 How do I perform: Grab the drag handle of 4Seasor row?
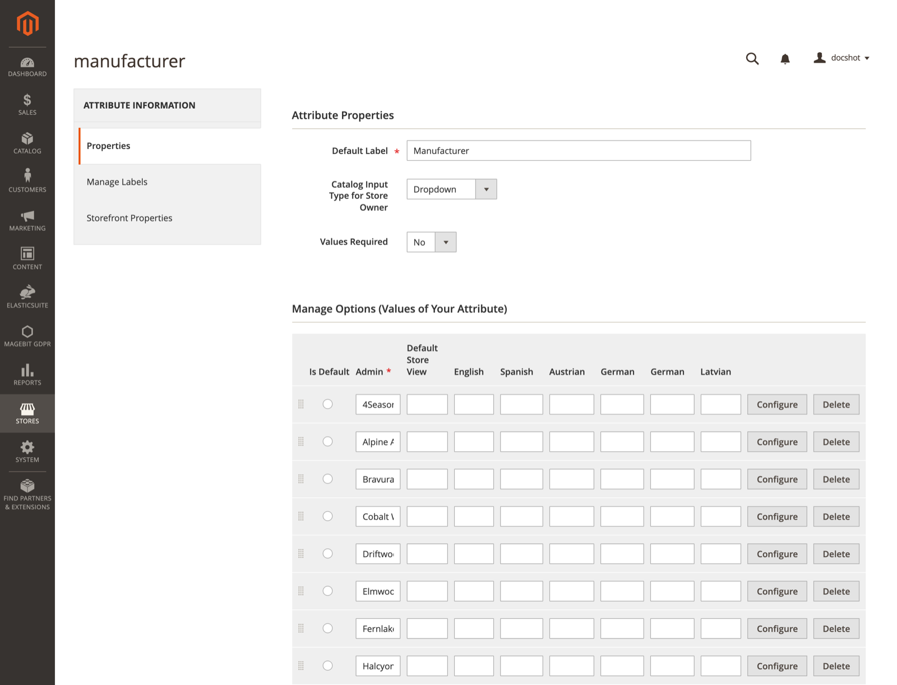pyautogui.click(x=301, y=404)
